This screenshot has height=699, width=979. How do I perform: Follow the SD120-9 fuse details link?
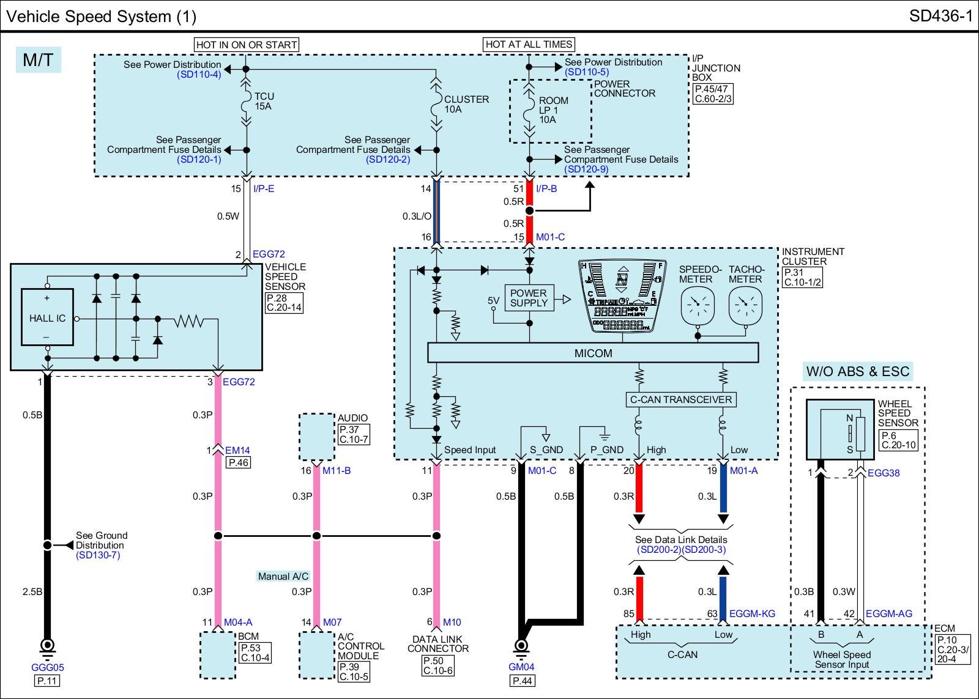tap(586, 169)
